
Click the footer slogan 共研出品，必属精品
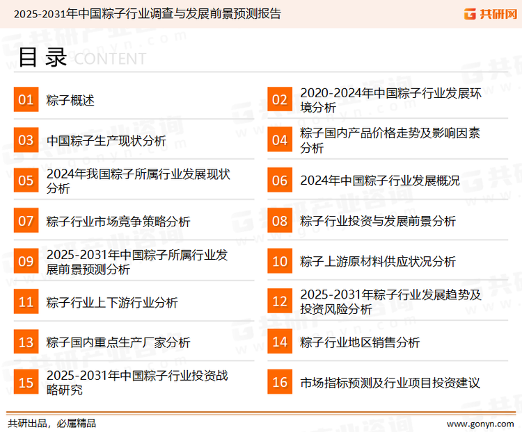point(52,424)
